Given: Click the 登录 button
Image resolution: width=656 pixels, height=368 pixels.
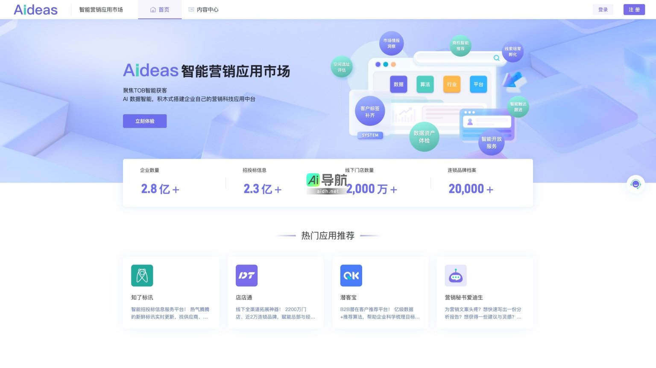Looking at the screenshot, I should pyautogui.click(x=603, y=9).
